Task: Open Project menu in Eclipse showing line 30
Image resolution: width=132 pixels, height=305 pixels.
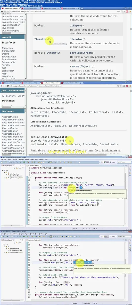Action: pyautogui.click(x=32, y=234)
